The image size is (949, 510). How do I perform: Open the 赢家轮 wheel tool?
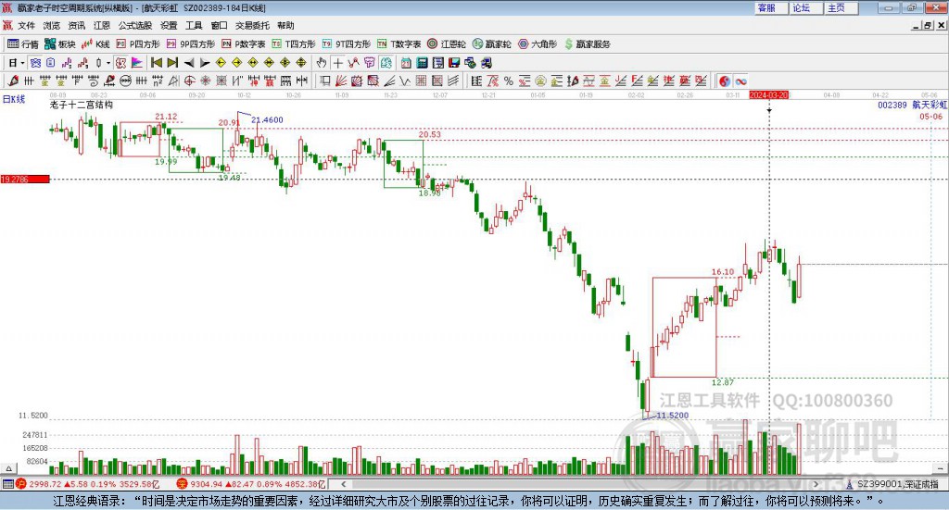(x=491, y=44)
